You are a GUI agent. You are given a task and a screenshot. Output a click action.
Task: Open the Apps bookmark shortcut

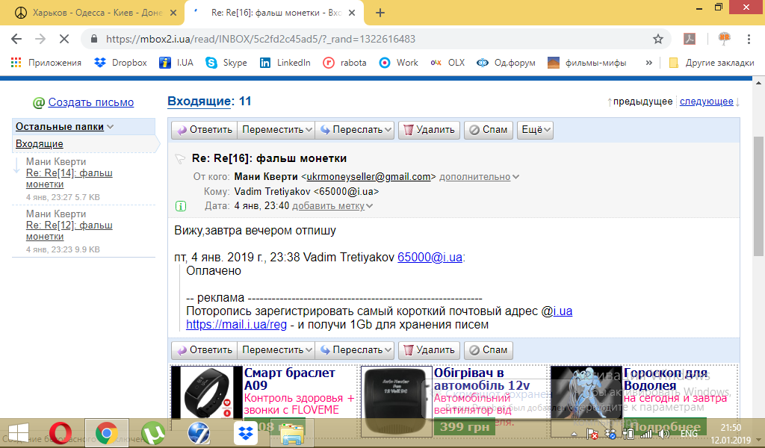tap(46, 63)
